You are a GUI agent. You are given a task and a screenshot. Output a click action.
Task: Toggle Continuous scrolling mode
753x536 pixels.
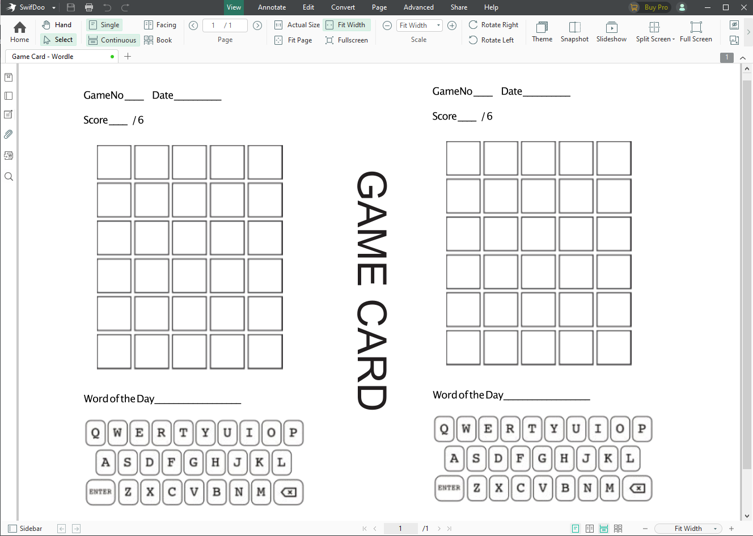point(112,40)
